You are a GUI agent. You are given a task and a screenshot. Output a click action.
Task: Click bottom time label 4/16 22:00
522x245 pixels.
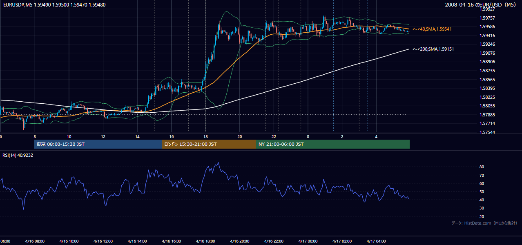(x=274, y=241)
